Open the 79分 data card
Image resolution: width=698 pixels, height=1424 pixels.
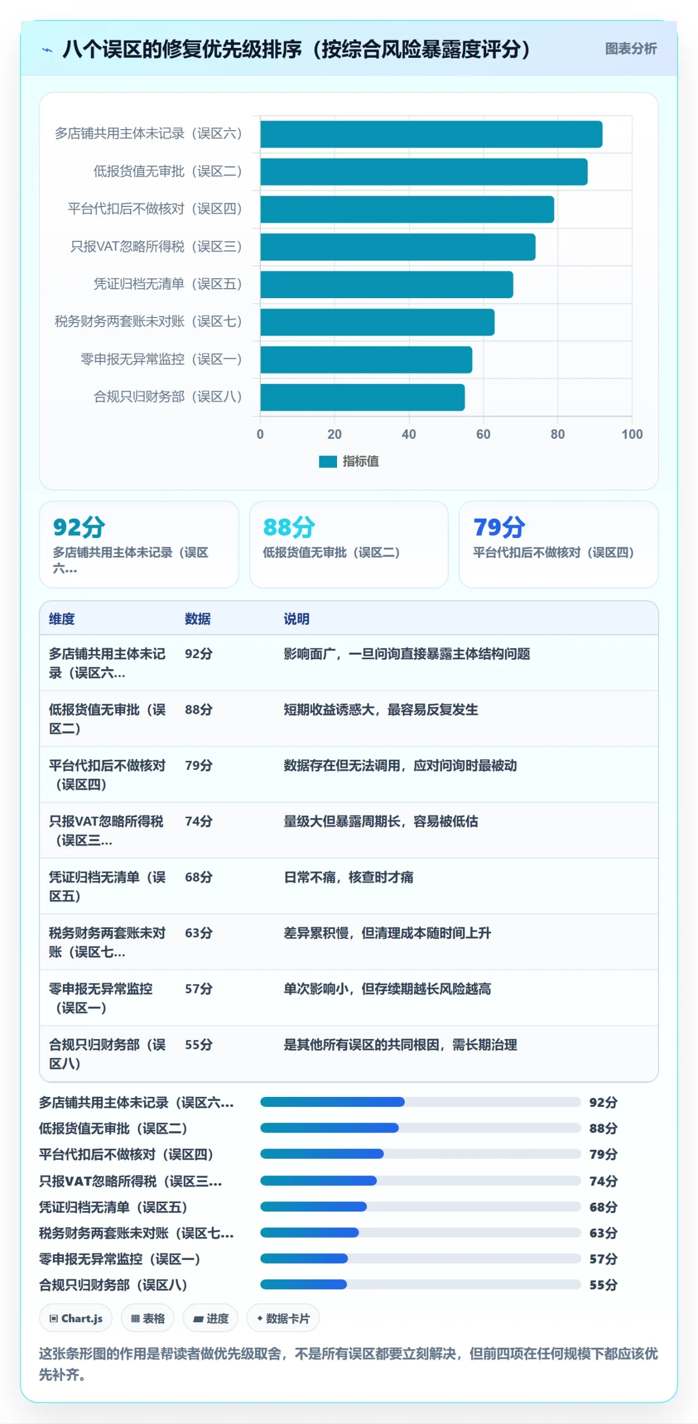pyautogui.click(x=558, y=544)
